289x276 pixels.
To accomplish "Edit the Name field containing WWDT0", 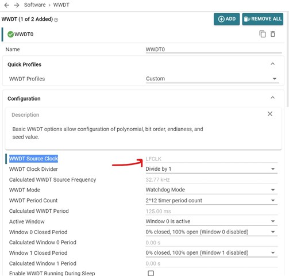I will point(214,49).
